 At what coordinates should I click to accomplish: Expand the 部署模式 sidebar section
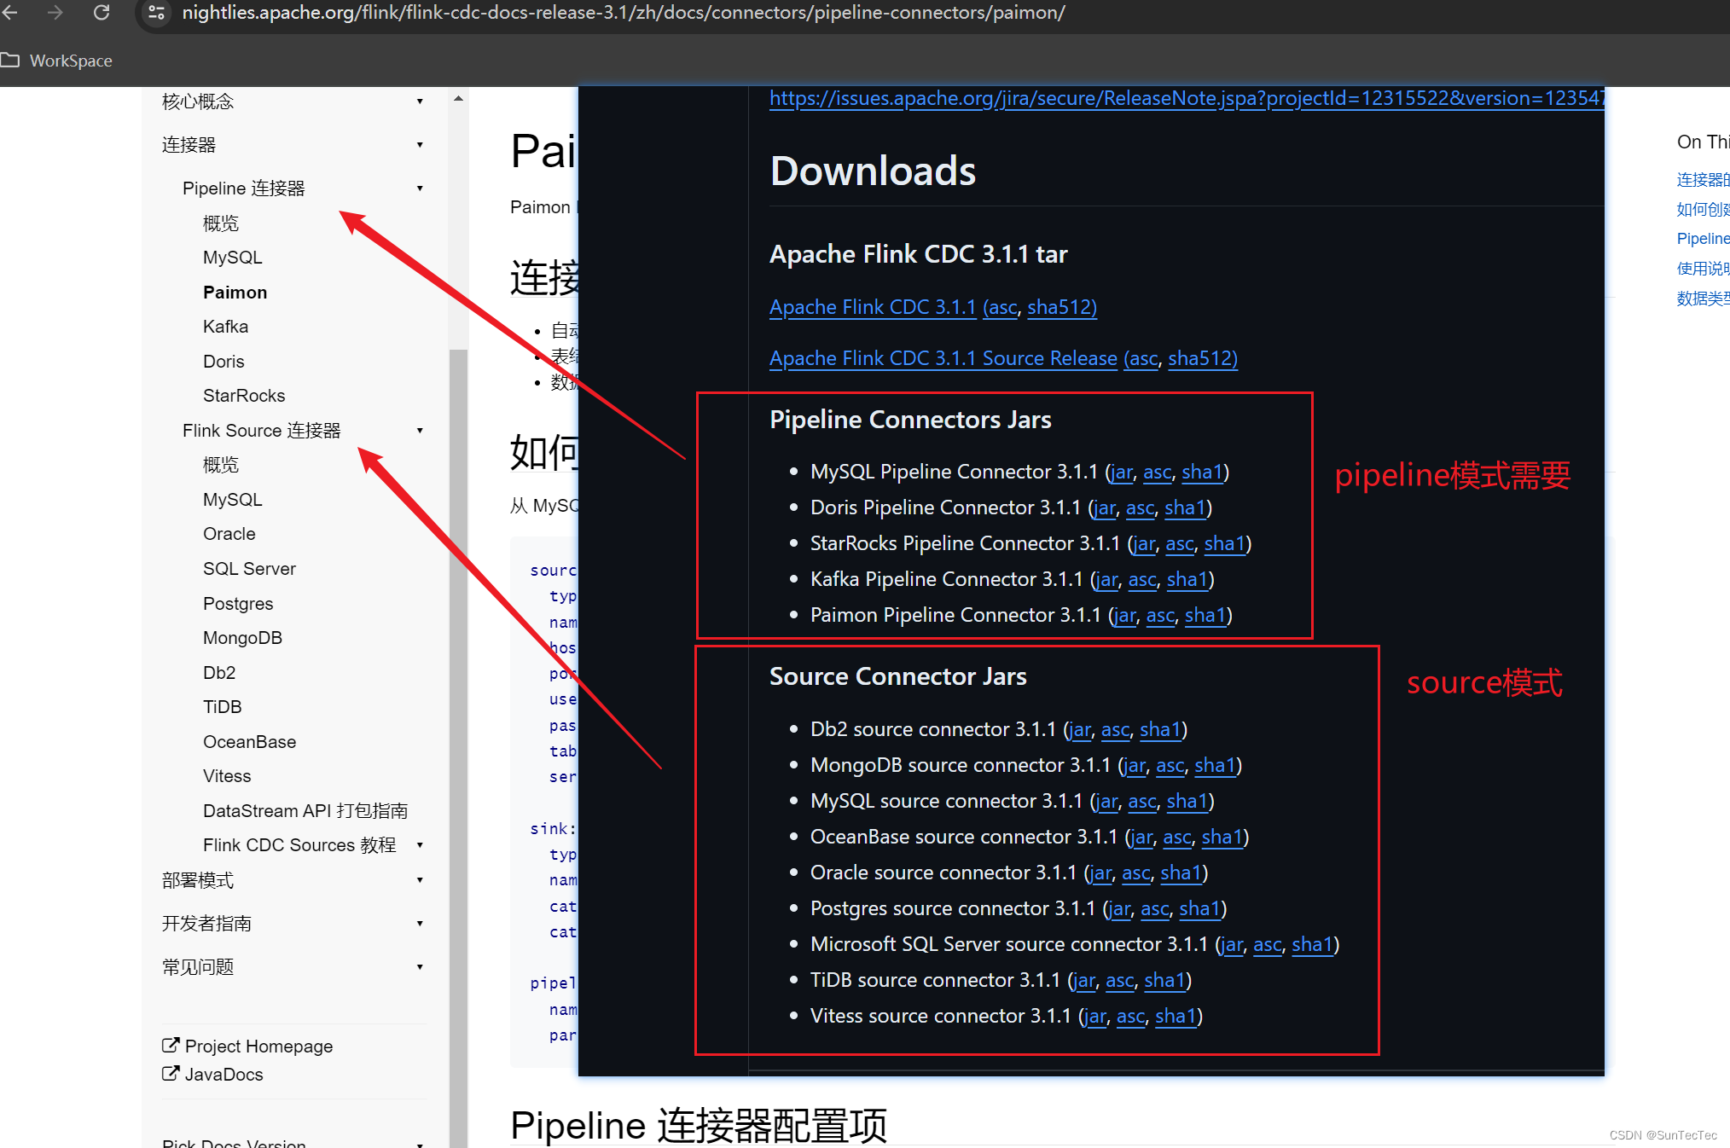click(x=420, y=880)
